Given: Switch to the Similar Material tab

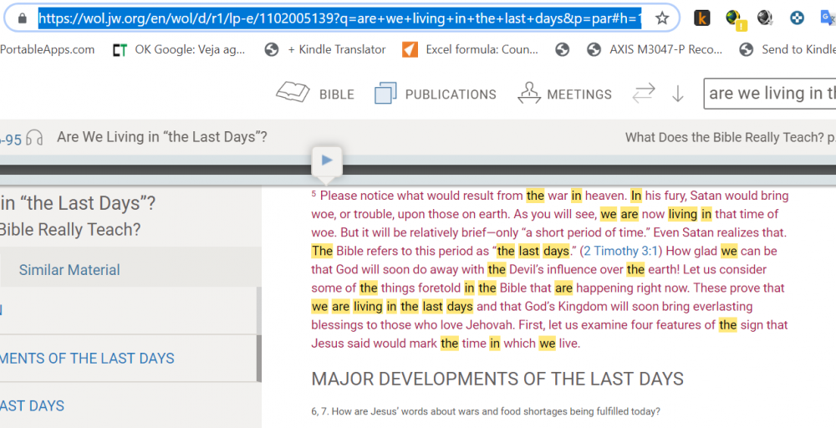Looking at the screenshot, I should click(x=69, y=270).
